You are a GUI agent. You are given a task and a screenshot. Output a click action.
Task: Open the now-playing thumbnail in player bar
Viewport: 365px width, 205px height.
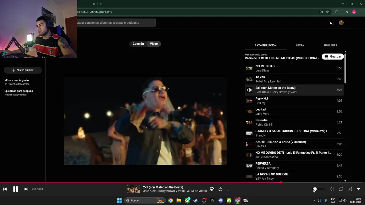[133, 189]
